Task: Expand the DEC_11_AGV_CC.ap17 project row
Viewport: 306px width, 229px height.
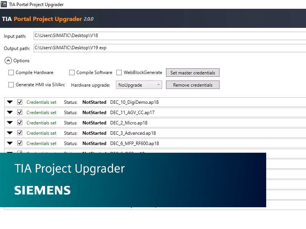Action: [x=10, y=112]
